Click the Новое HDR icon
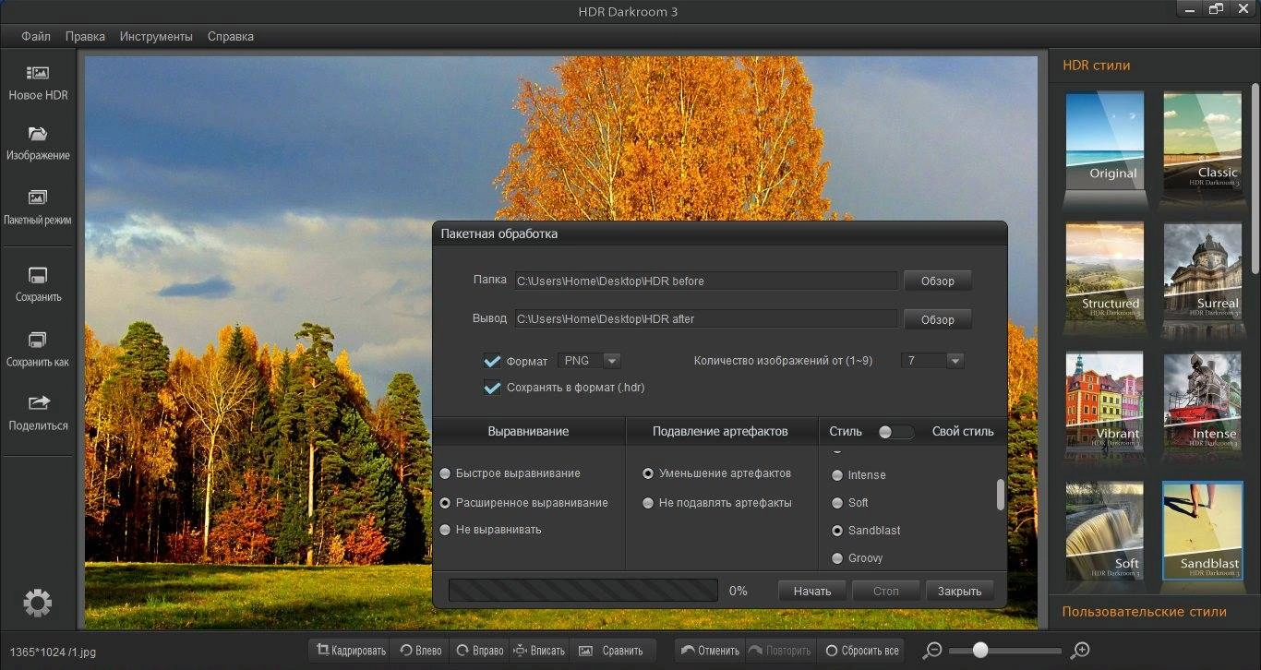The height and width of the screenshot is (670, 1261). tap(38, 73)
